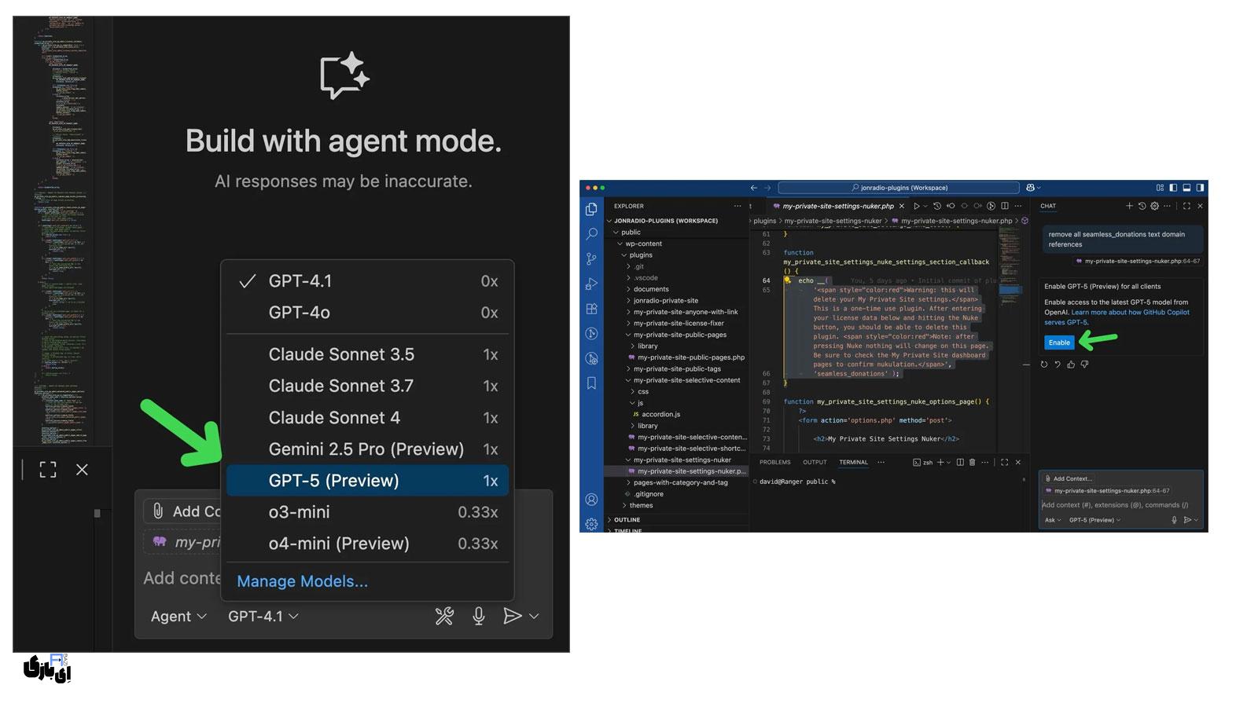Open the Extensions icon in the activity bar

[x=592, y=308]
